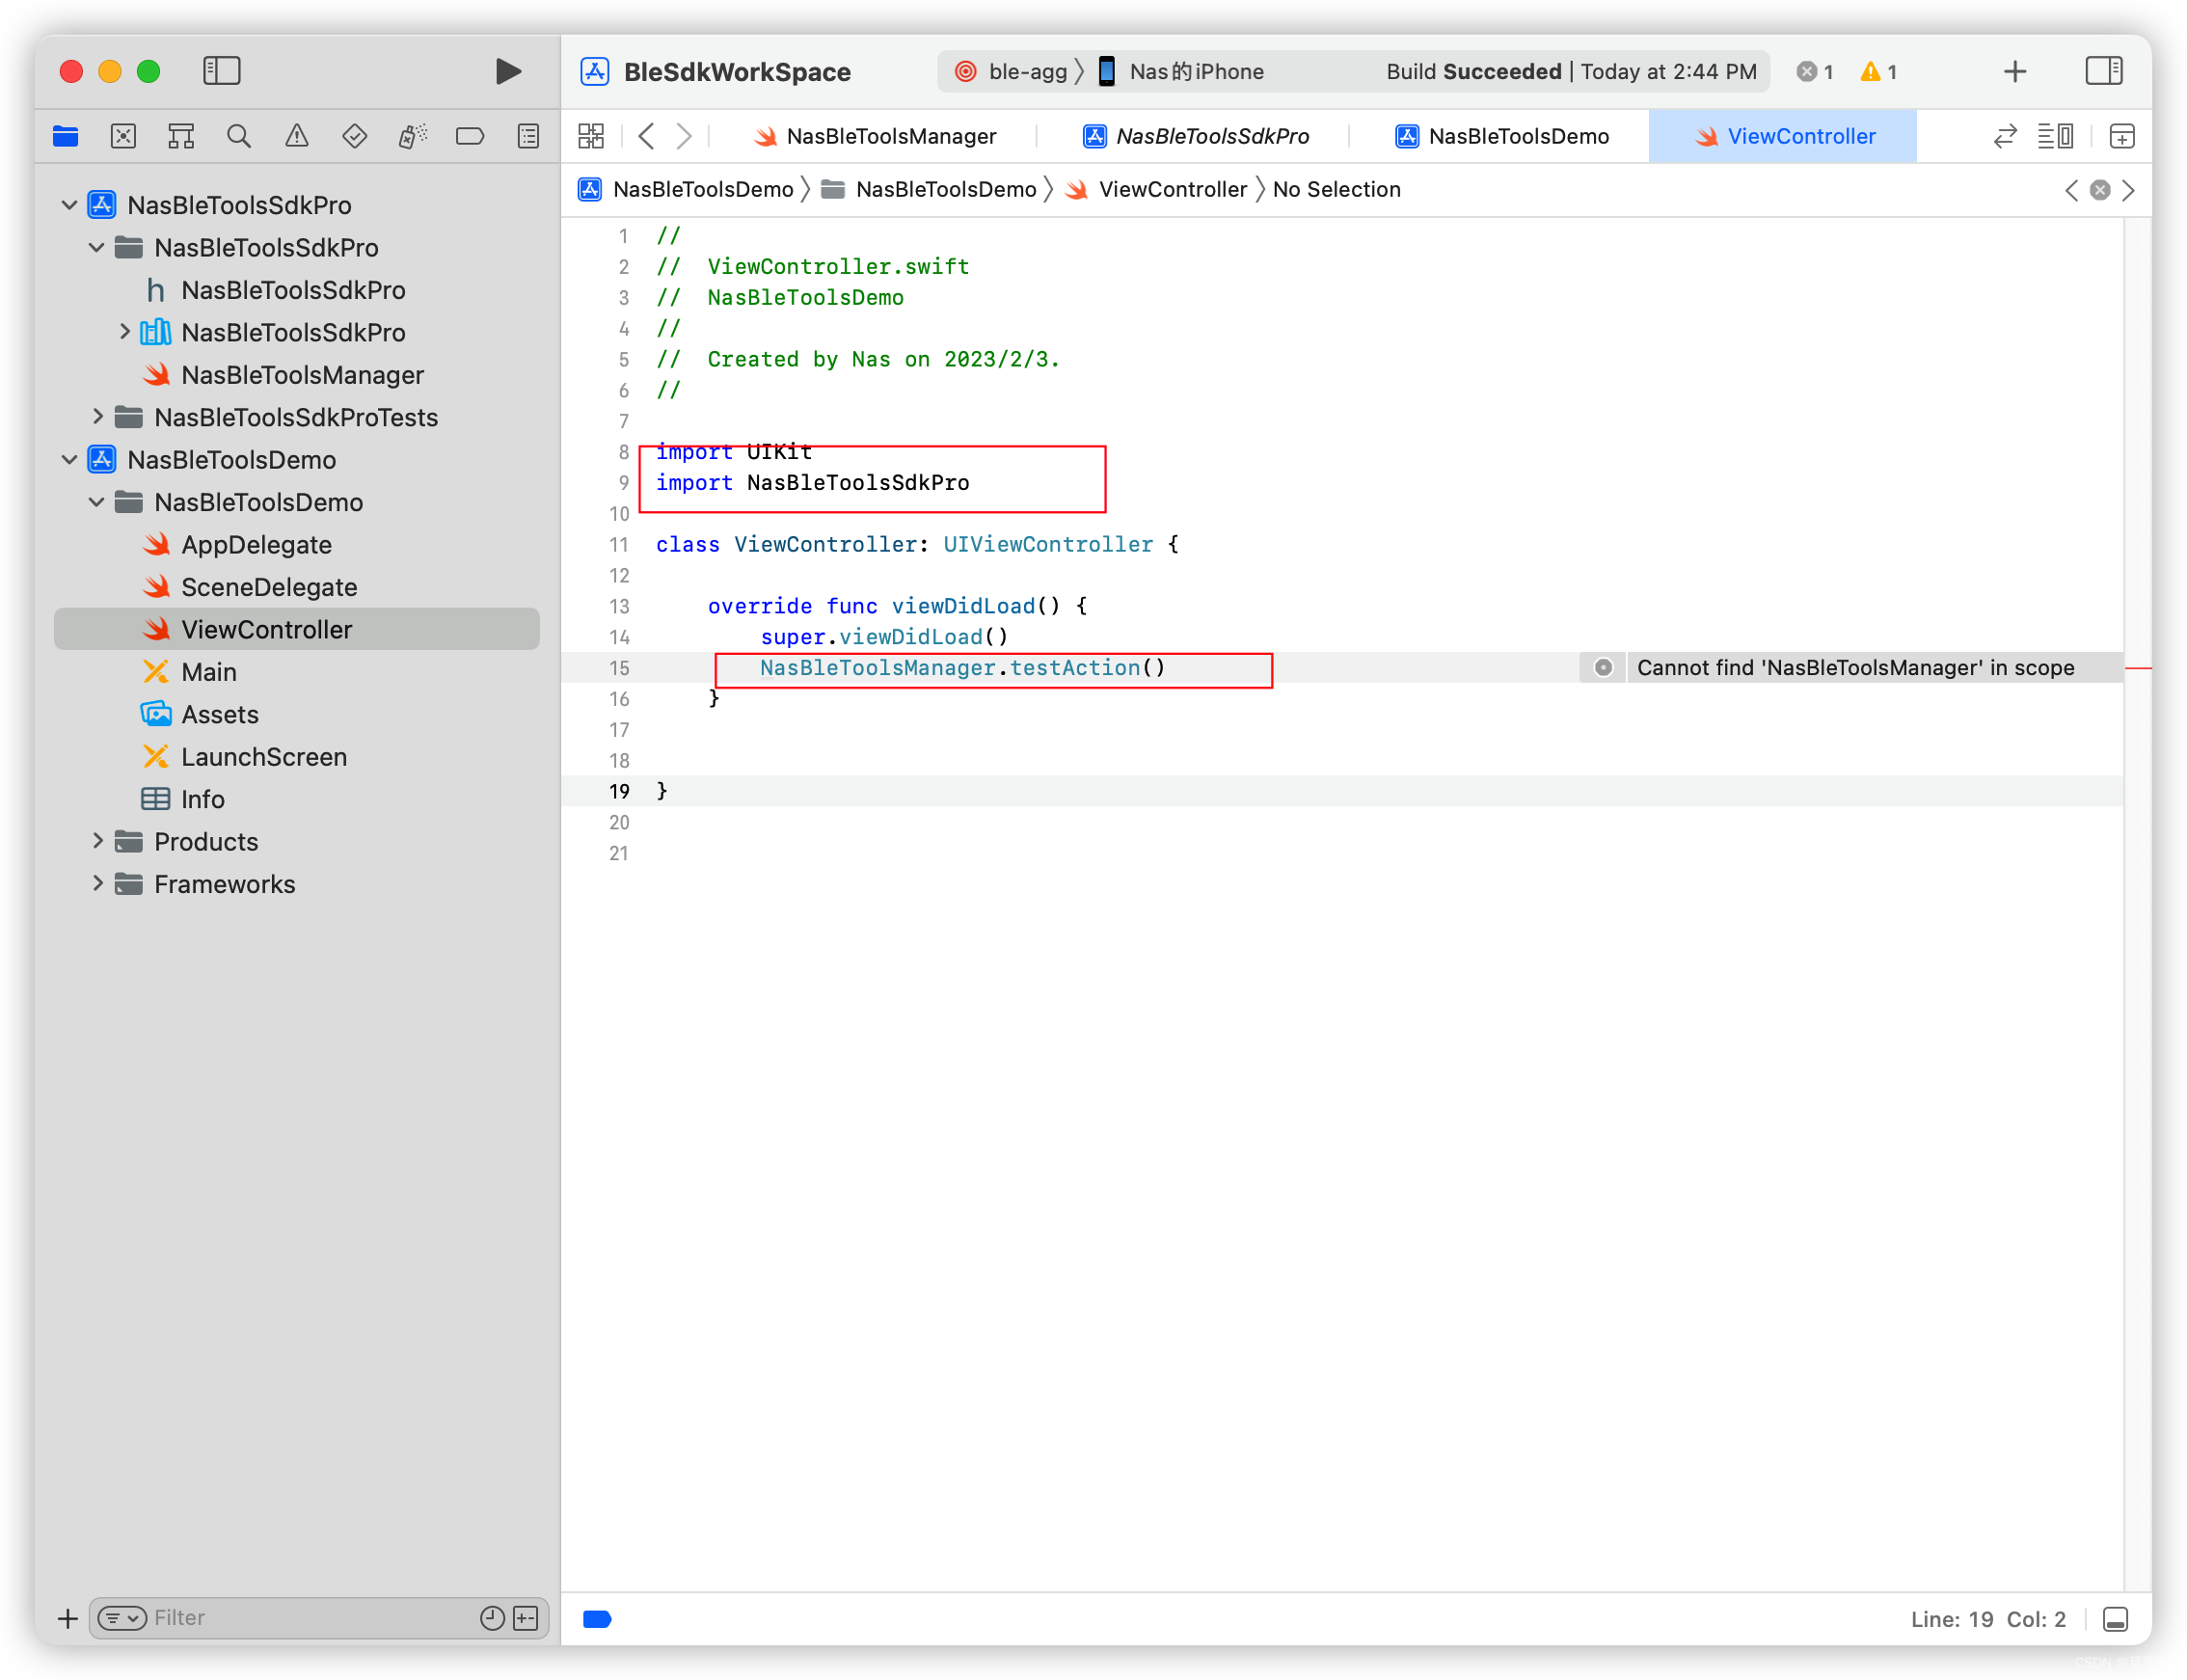Open the Issue navigator warning icon
Viewport: 2187px width, 1680px height.
coord(296,136)
